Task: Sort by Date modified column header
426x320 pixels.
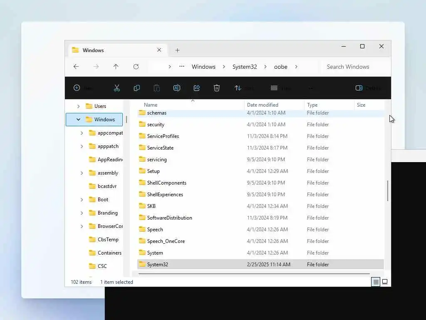Action: [x=263, y=105]
